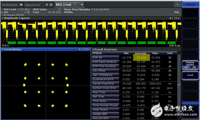Click the I/Q Offset row label
Image resolution: width=200 pixels, height=120 pixels.
coord(105,70)
